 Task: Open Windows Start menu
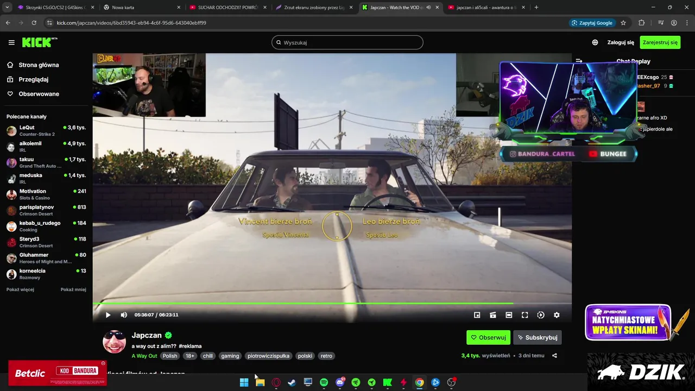click(244, 382)
